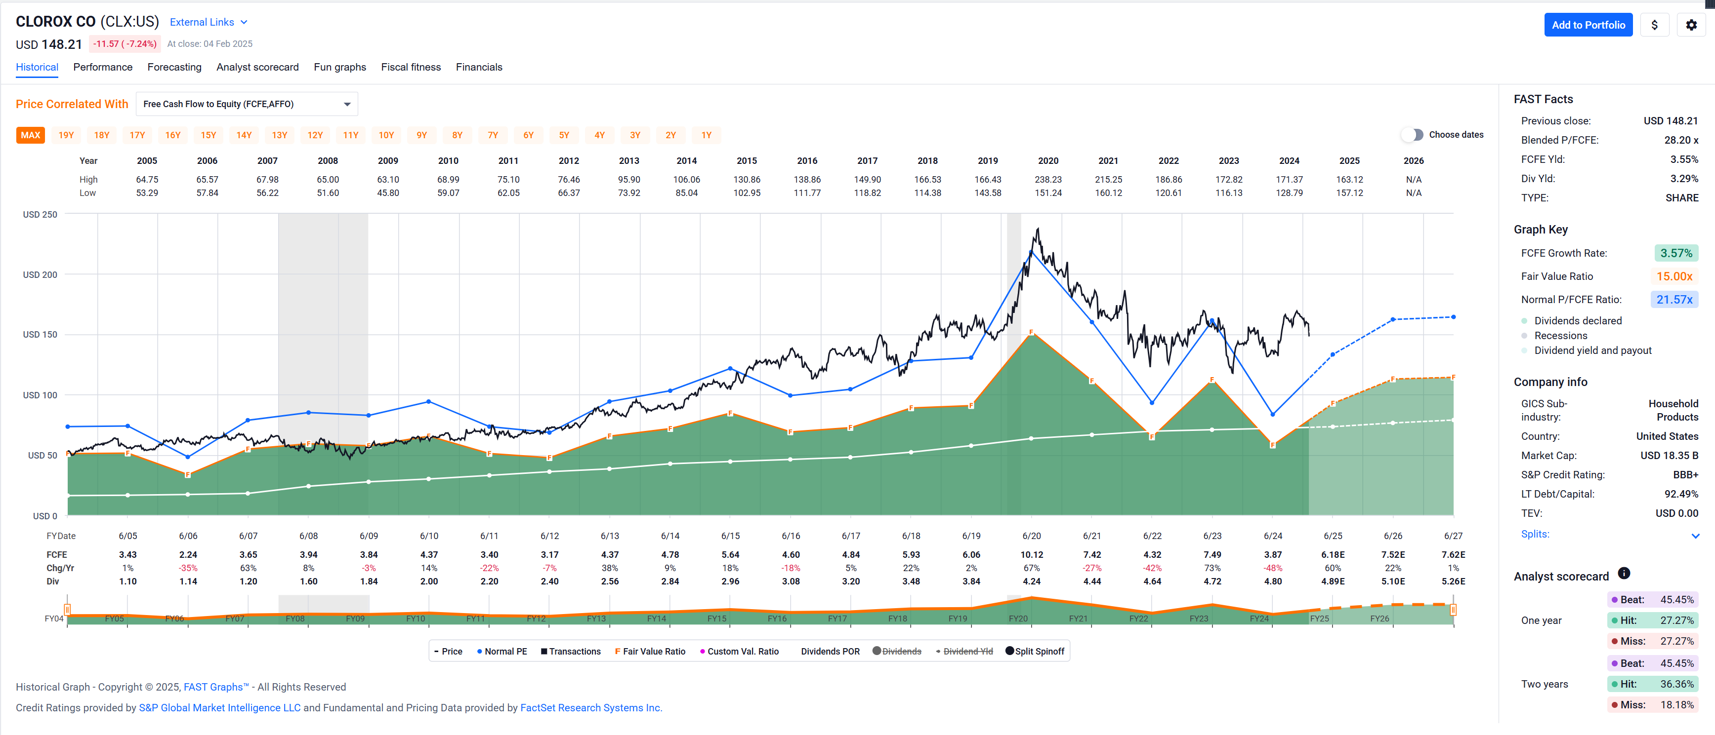Click the 6/27 FCFE estimate 7.62E
Screen dimensions: 1715x735
(1453, 555)
